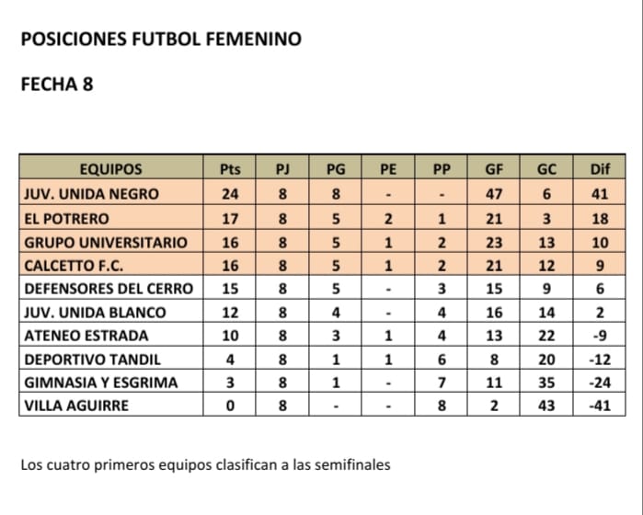Click the JUV. UNIDA NEGRO team name
643x515 pixels.
coord(90,194)
